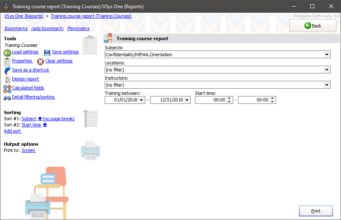This screenshot has height=220, width=341.
Task: Increase second Start time spinner up arrow
Action: [272, 99]
